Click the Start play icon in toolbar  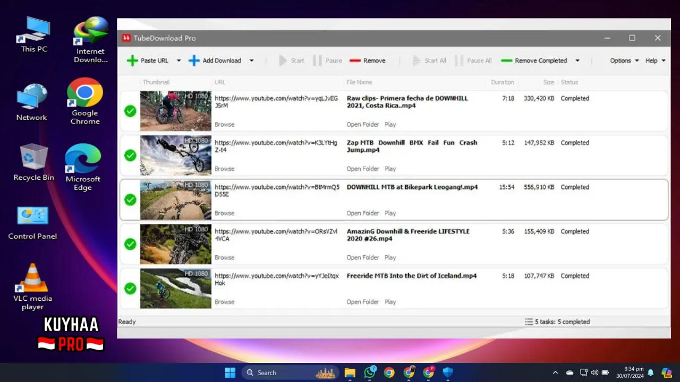[283, 60]
